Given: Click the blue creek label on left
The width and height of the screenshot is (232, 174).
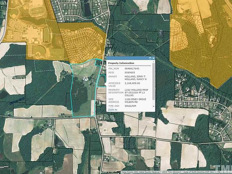Looking at the screenshot, I should click(17, 101).
